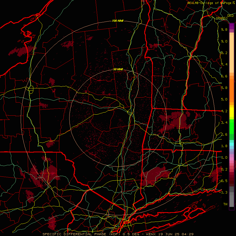Image resolution: width=236 pixels, height=236 pixels.
Task: Select the 9.0 scale value
Action: point(224,41)
